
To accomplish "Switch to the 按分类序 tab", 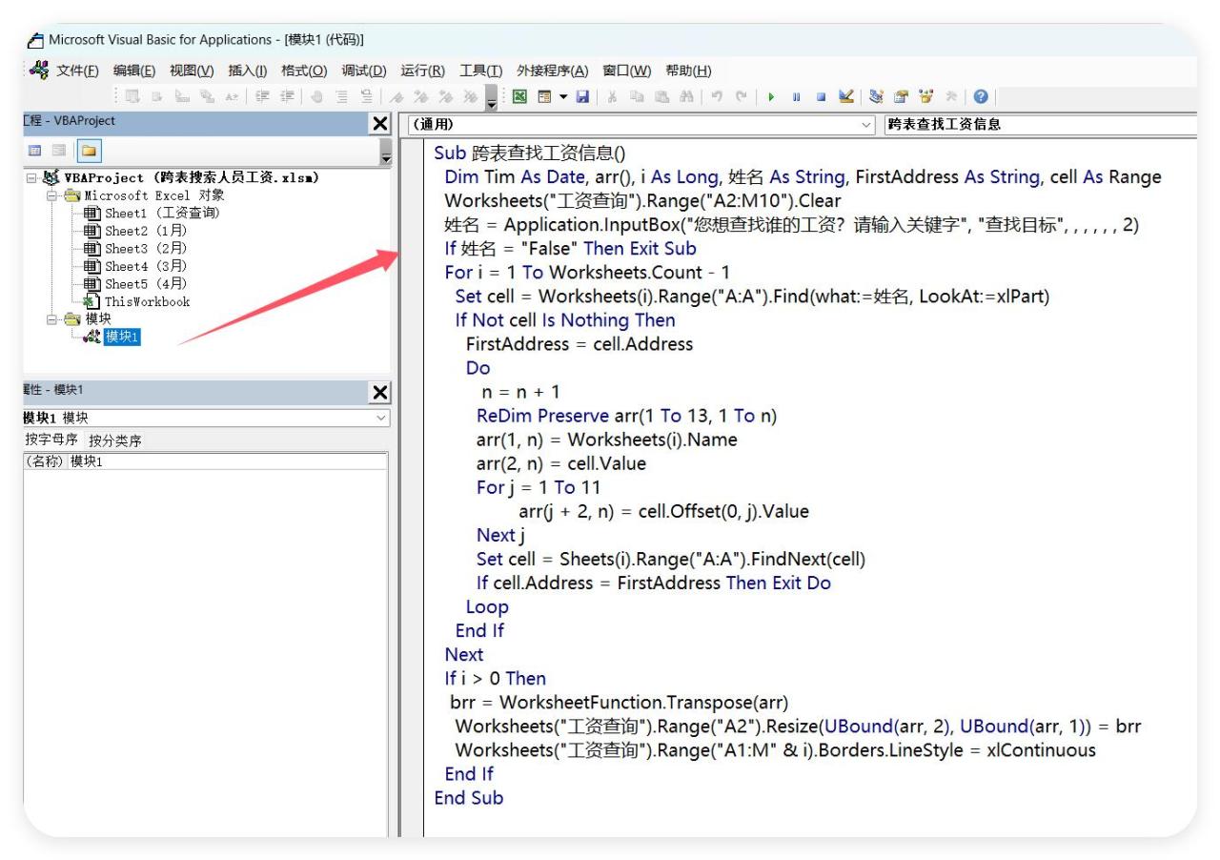I will (x=116, y=440).
